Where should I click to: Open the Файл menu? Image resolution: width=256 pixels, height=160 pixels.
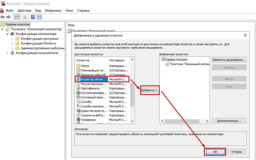pos(10,11)
